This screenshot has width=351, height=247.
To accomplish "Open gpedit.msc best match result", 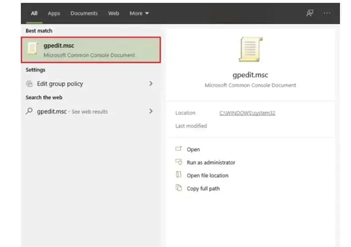I will point(91,50).
